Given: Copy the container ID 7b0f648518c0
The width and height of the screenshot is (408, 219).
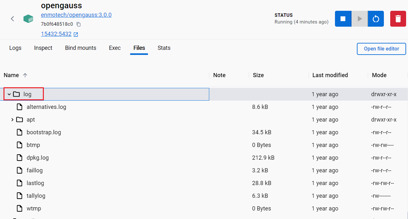Looking at the screenshot, I should coord(79,24).
